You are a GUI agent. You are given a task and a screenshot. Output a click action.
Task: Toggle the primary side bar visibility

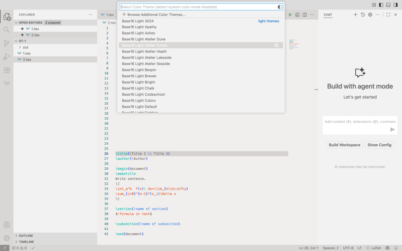click(x=381, y=5)
